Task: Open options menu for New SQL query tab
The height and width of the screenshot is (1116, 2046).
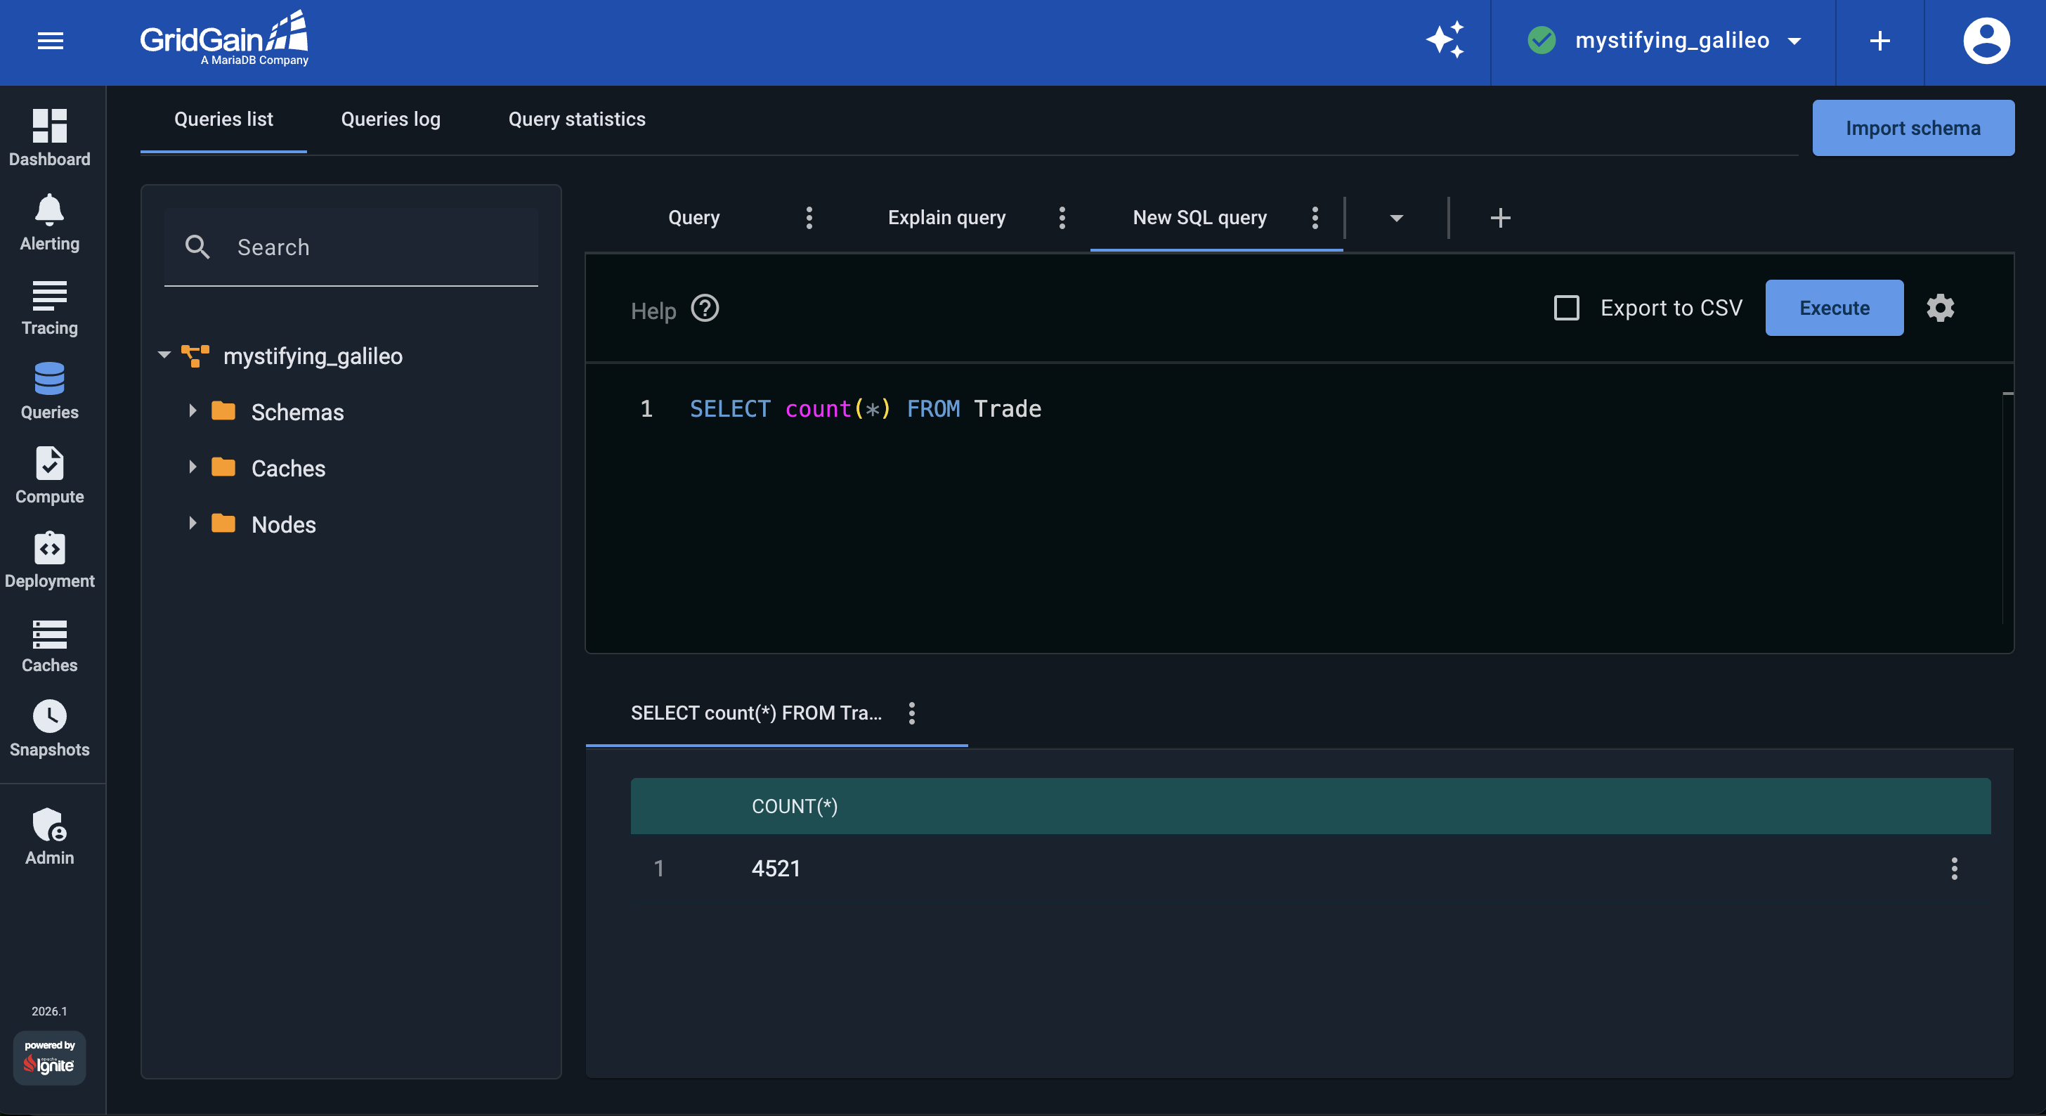Action: pyautogui.click(x=1315, y=218)
